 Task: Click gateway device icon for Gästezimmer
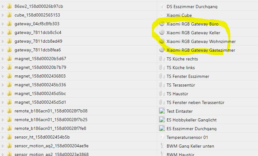tap(162, 50)
